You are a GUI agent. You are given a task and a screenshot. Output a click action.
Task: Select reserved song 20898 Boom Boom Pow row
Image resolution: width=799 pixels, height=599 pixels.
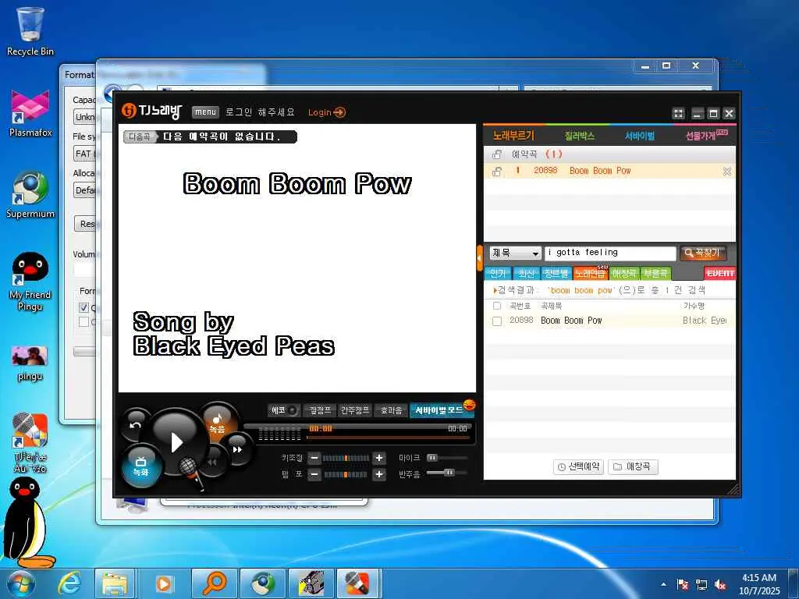[609, 171]
